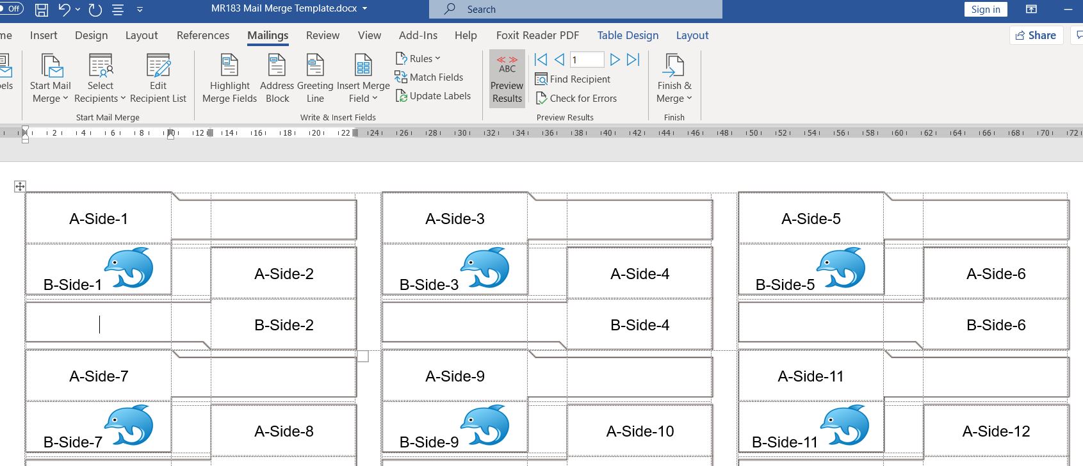Viewport: 1083px width, 466px height.
Task: Toggle the Preview Results button
Action: click(507, 79)
